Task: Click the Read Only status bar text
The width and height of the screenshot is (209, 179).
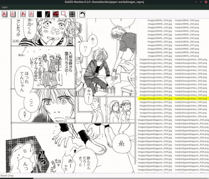Action: (7, 176)
